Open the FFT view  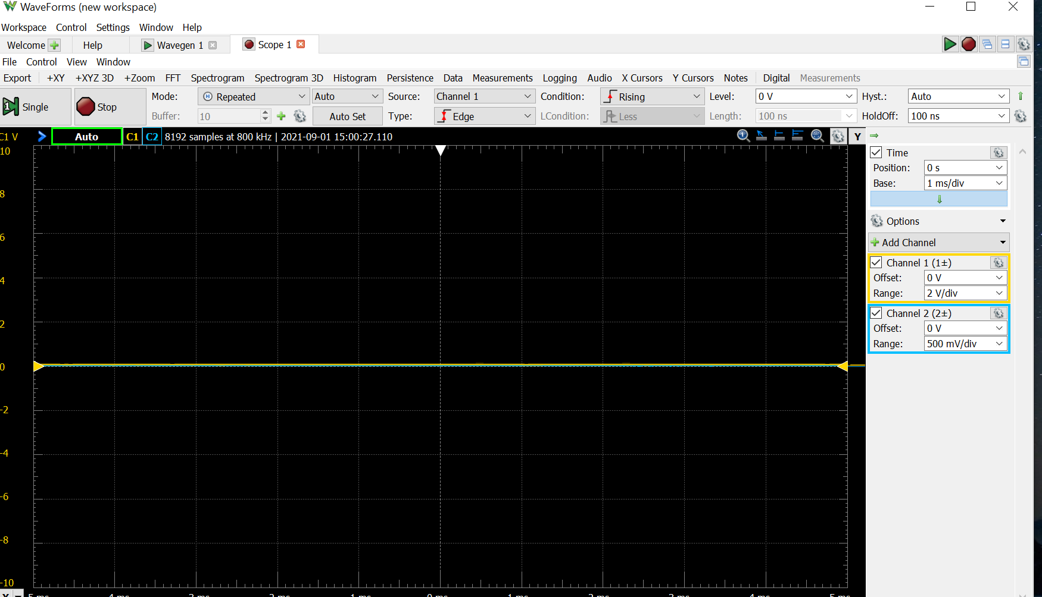[173, 78]
